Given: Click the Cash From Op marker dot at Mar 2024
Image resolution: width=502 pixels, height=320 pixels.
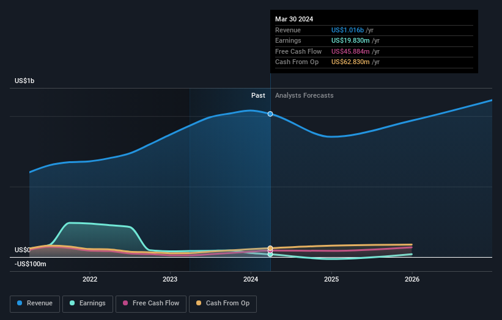Looking at the screenshot, I should tap(270, 248).
